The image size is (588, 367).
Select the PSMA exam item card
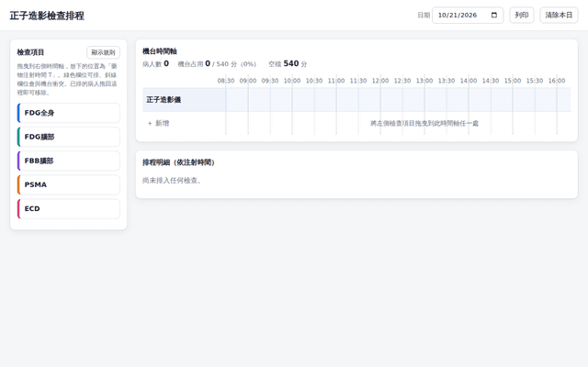(69, 184)
